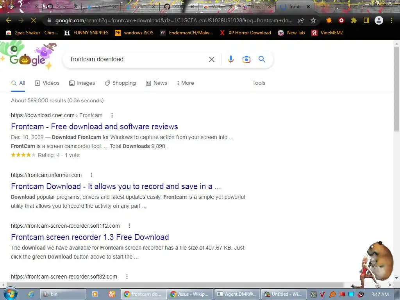Open the orange sun extension icon

click(x=329, y=20)
